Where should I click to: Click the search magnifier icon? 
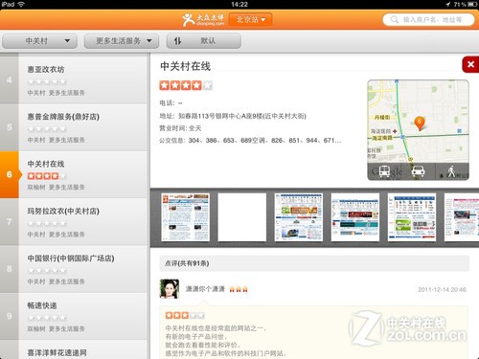(x=395, y=19)
